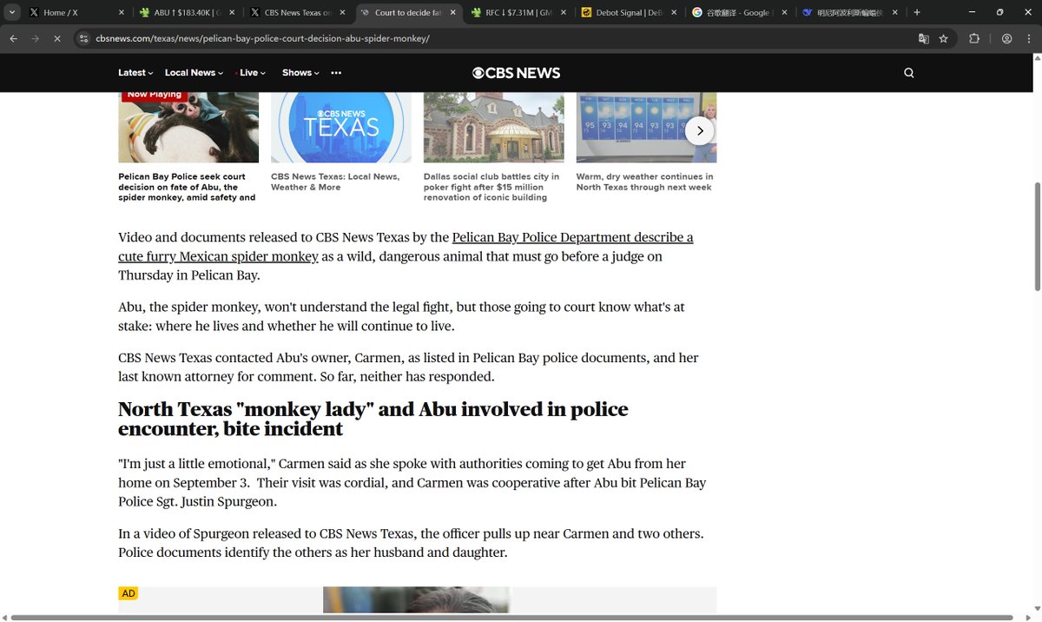Open the more options ellipsis menu
The height and width of the screenshot is (622, 1042).
[x=336, y=73]
